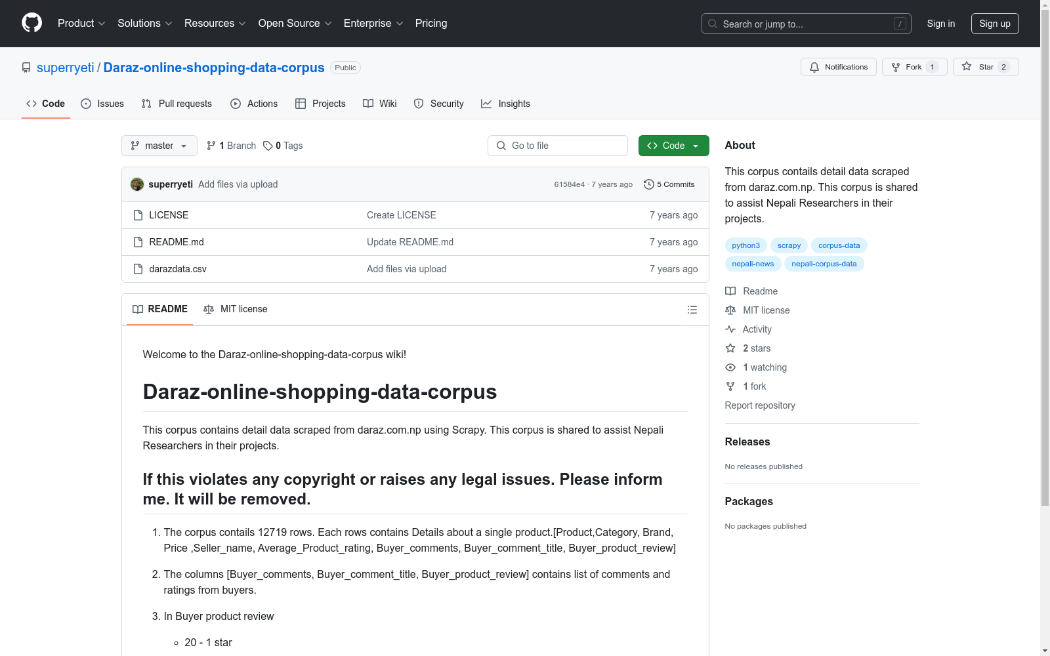Open the Pricing link
Viewport: 1050px width, 656px height.
[431, 23]
